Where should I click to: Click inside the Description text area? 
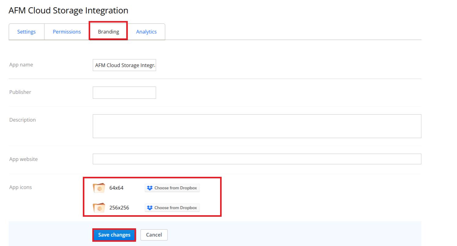pos(257,126)
